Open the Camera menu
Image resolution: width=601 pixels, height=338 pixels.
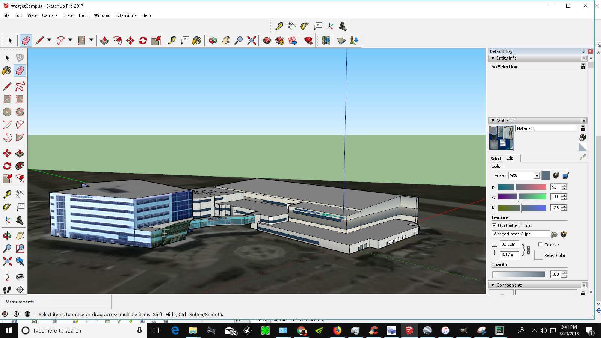tap(50, 15)
